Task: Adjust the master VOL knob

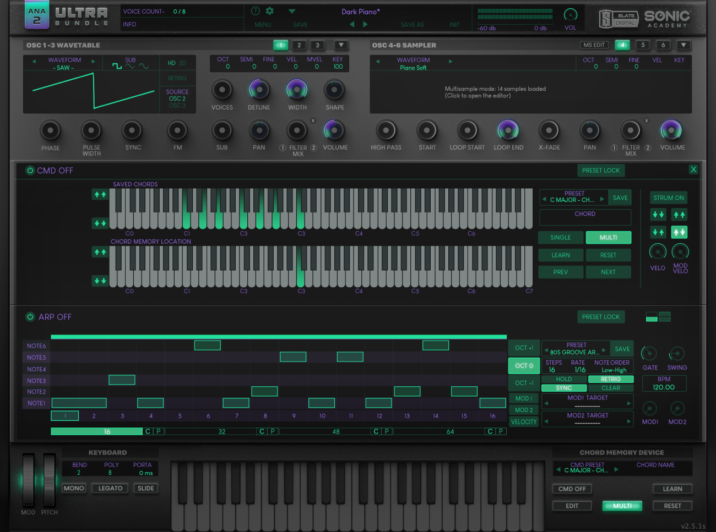Action: tap(571, 15)
